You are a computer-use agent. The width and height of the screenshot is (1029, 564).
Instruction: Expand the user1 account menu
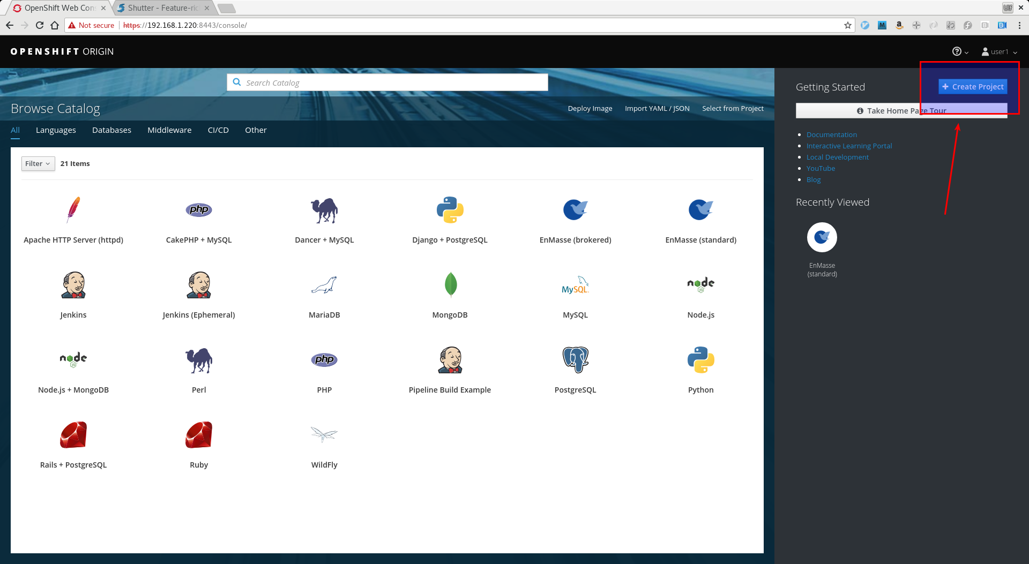coord(999,51)
